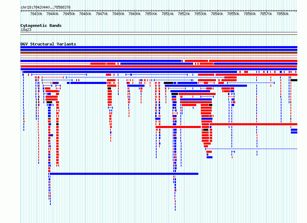Pick the 78580k ruler coordinate
The image size is (307, 223).
point(283,14)
